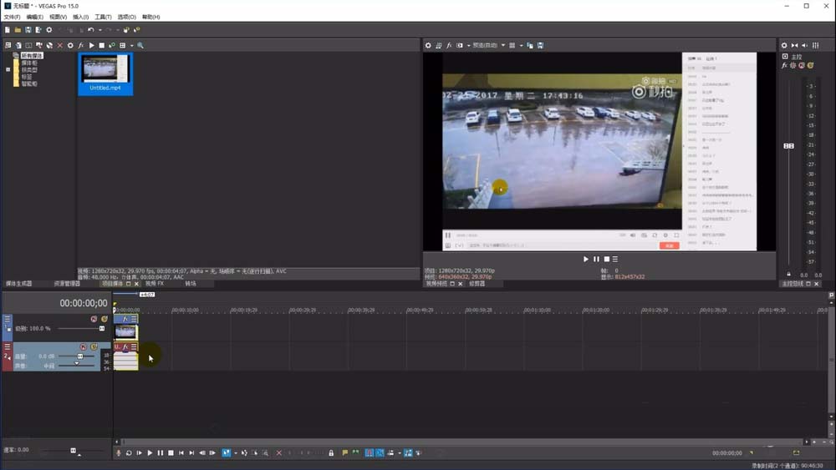The height and width of the screenshot is (470, 836).
Task: Open project properties gear in main toolbar
Action: click(x=49, y=30)
